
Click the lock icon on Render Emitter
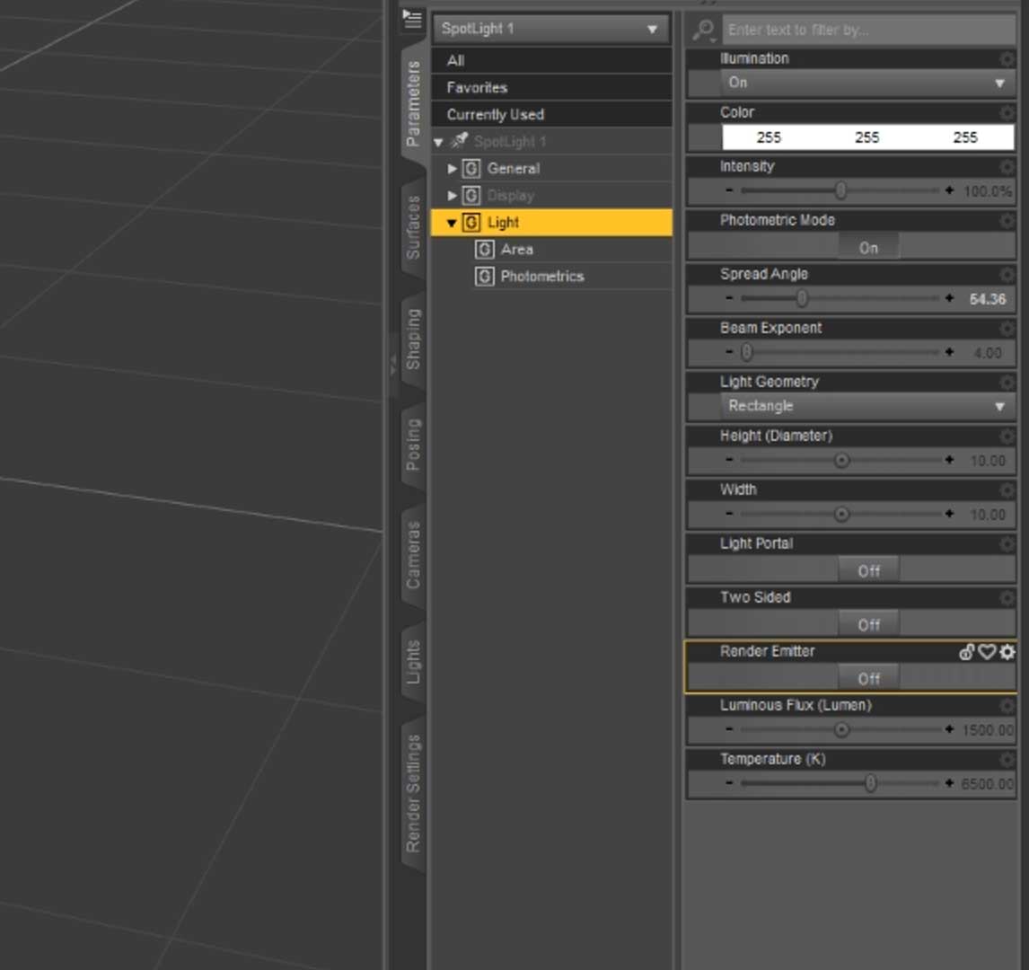point(967,653)
